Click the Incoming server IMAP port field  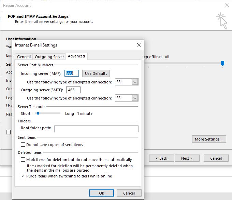(x=72, y=73)
